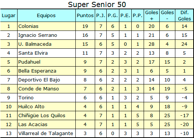The height and width of the screenshot is (138, 194).
Task: Select the Ignacio Serrano row name
Action: [38, 35]
